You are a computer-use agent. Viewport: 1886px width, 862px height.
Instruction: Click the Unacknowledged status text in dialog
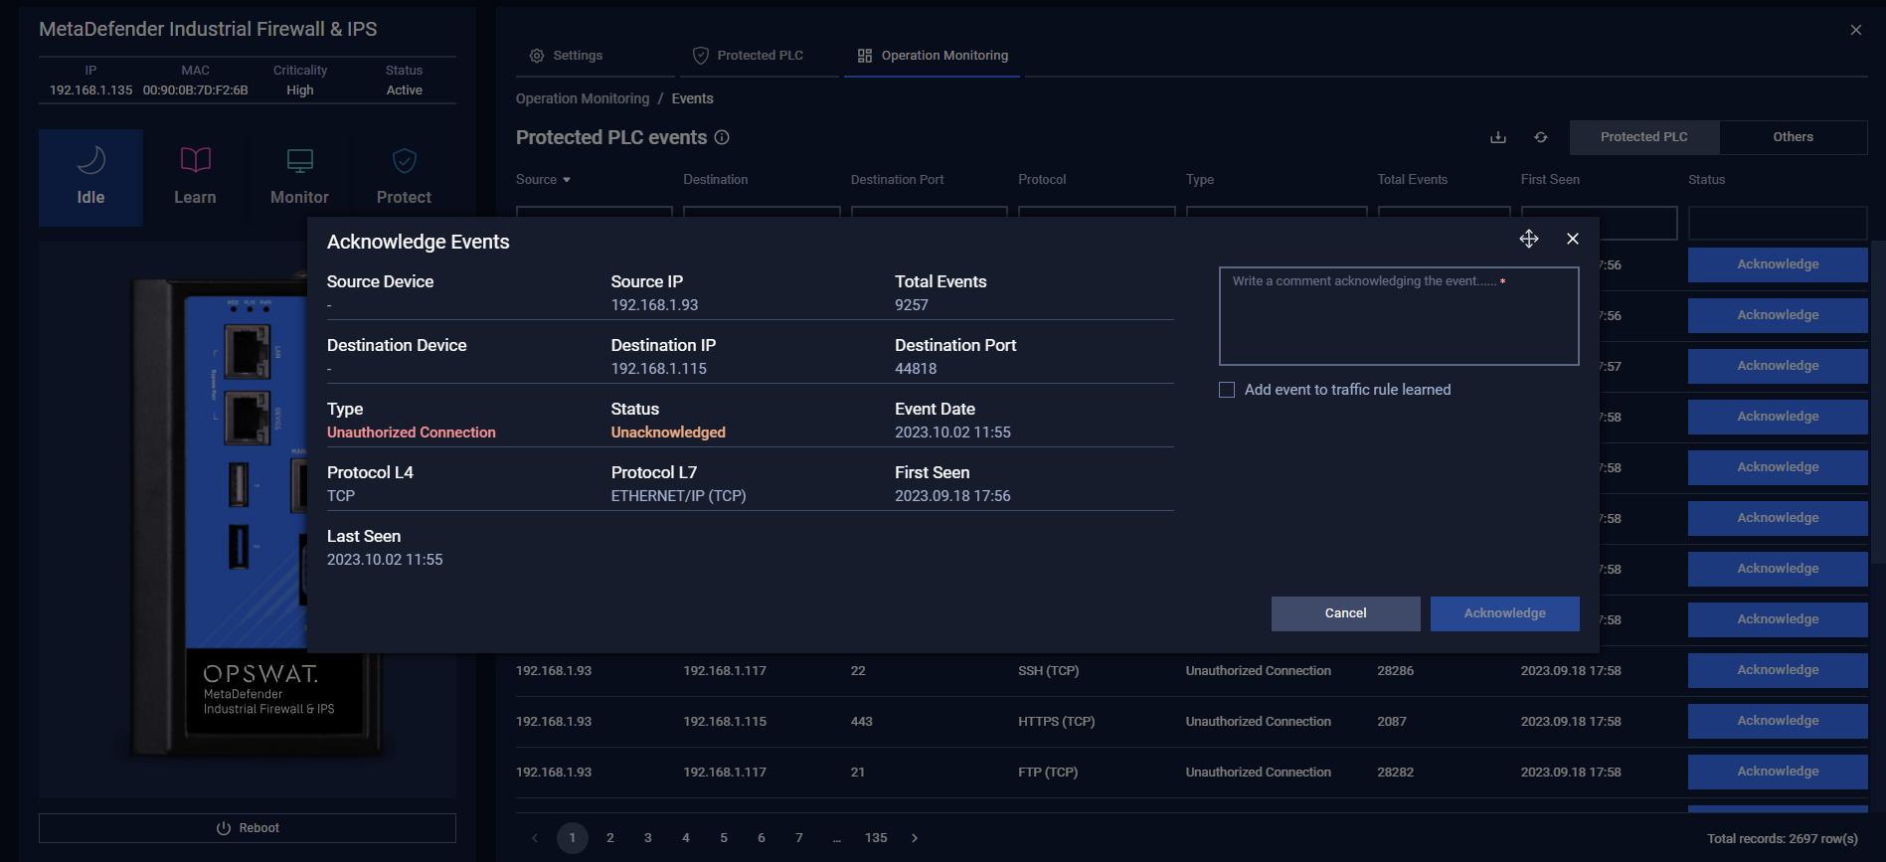tap(668, 432)
